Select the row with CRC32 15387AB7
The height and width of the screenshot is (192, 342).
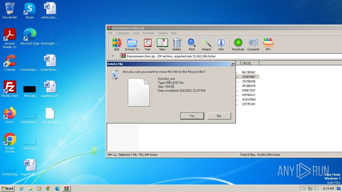click(x=248, y=77)
